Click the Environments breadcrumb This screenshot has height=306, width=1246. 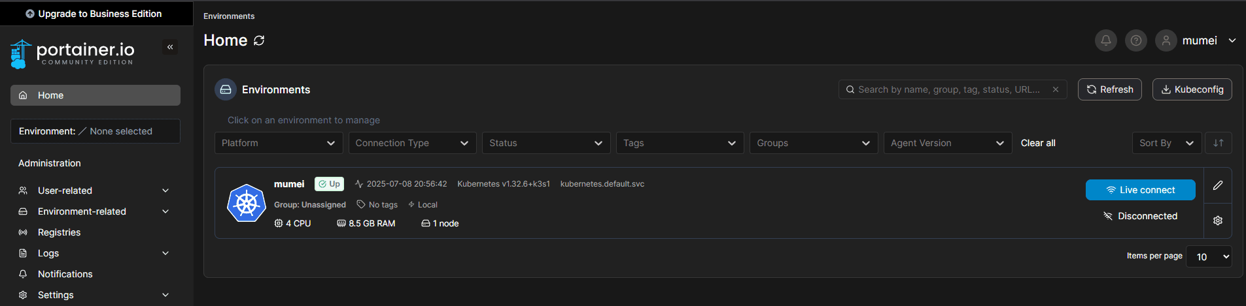click(229, 16)
